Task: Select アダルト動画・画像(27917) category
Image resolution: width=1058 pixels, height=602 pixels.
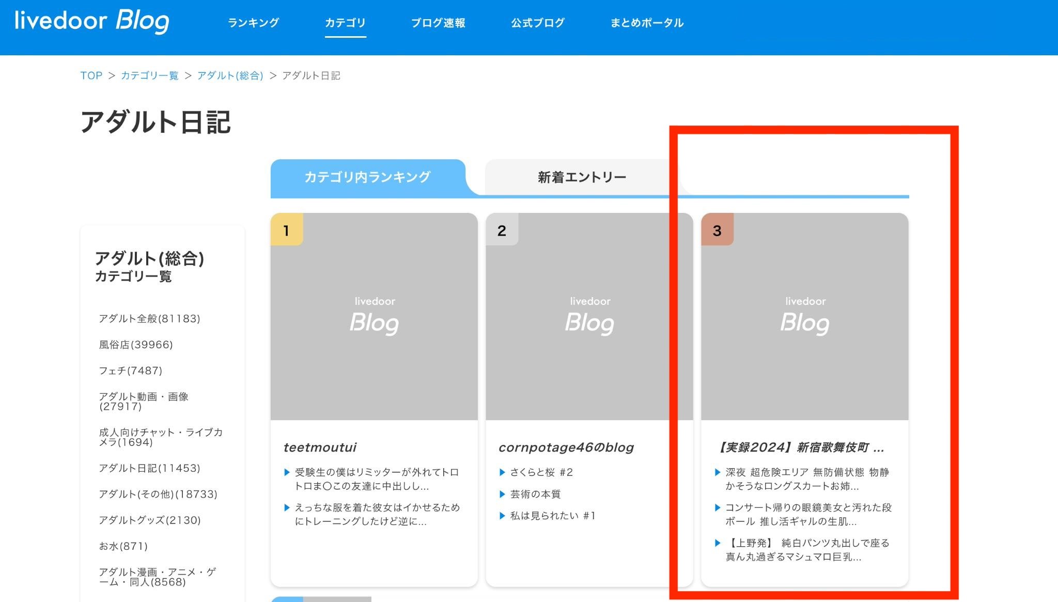Action: click(144, 401)
